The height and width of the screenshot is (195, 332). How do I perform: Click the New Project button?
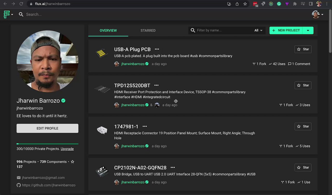[x=286, y=30]
